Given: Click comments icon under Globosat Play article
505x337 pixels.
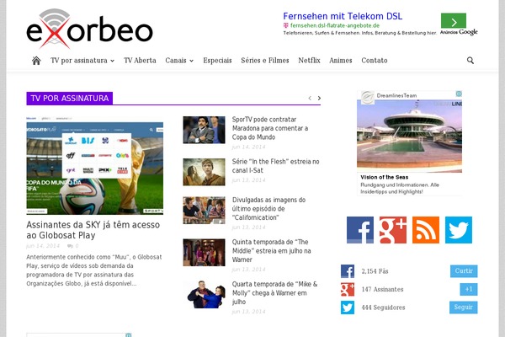Looking at the screenshot, I should (x=70, y=246).
